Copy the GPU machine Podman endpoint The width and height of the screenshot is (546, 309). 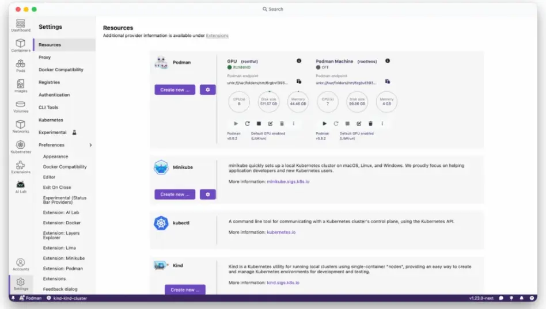point(299,82)
